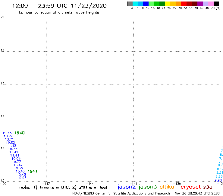Click the -138 longitude axis label
223x196 pixels.
point(177,184)
